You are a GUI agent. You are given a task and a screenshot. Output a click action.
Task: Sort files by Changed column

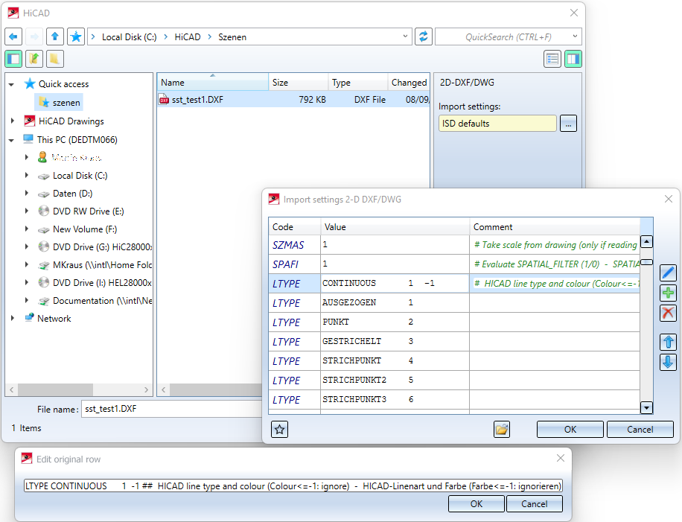pyautogui.click(x=409, y=82)
